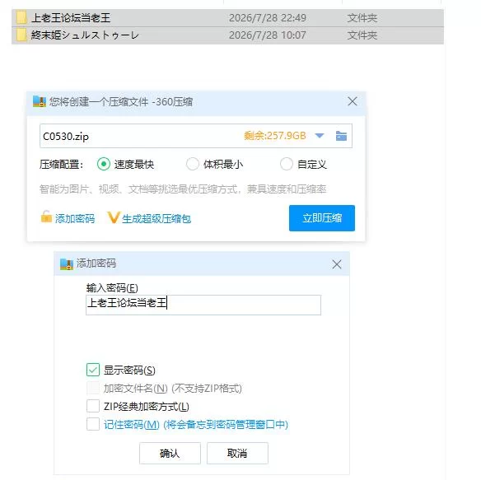Open the browse folder icon beside C0530.zip
The width and height of the screenshot is (481, 480).
(x=341, y=136)
